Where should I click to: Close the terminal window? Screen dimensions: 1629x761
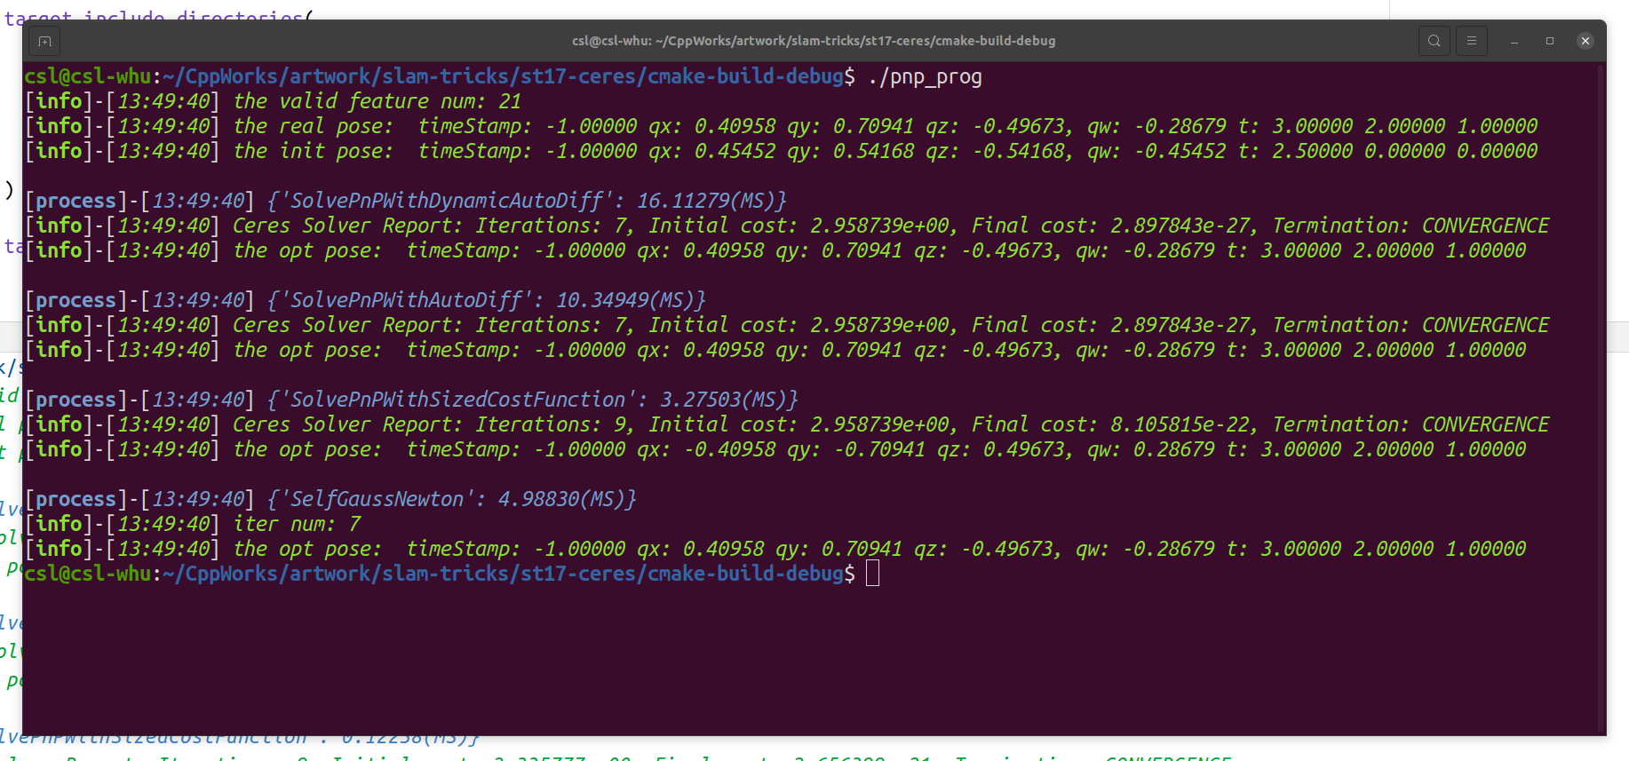[x=1585, y=41]
